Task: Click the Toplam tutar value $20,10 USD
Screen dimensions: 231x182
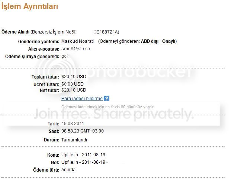Action: pyautogui.click(x=74, y=77)
